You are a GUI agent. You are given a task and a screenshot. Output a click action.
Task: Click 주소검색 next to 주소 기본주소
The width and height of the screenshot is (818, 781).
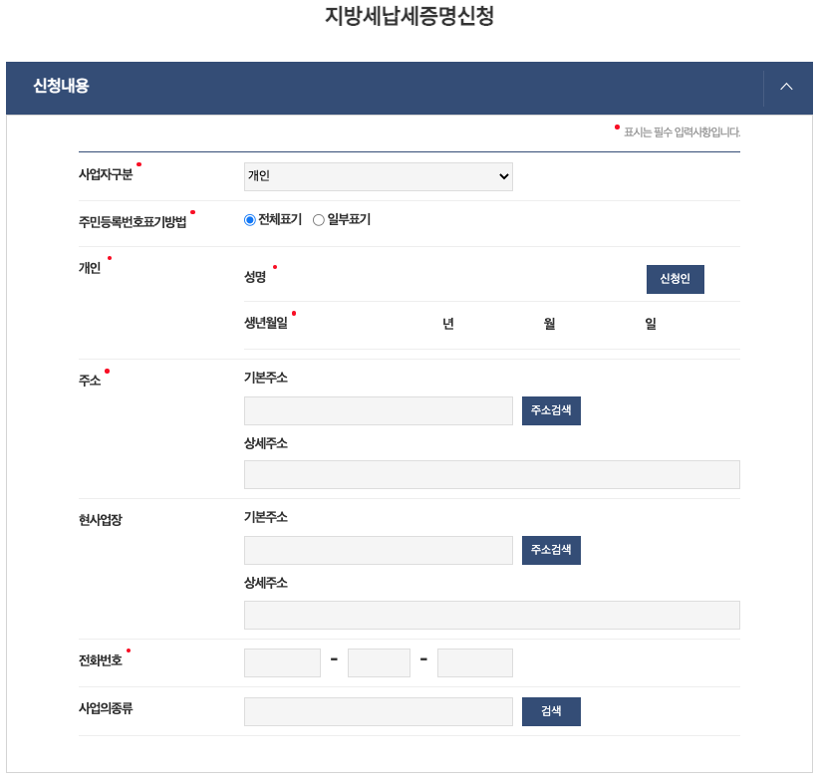coord(551,410)
